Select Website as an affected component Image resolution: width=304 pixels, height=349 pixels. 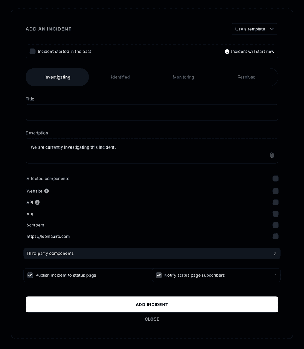point(276,191)
